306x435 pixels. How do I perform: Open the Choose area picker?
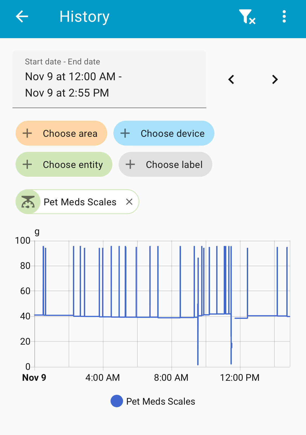[70, 133]
